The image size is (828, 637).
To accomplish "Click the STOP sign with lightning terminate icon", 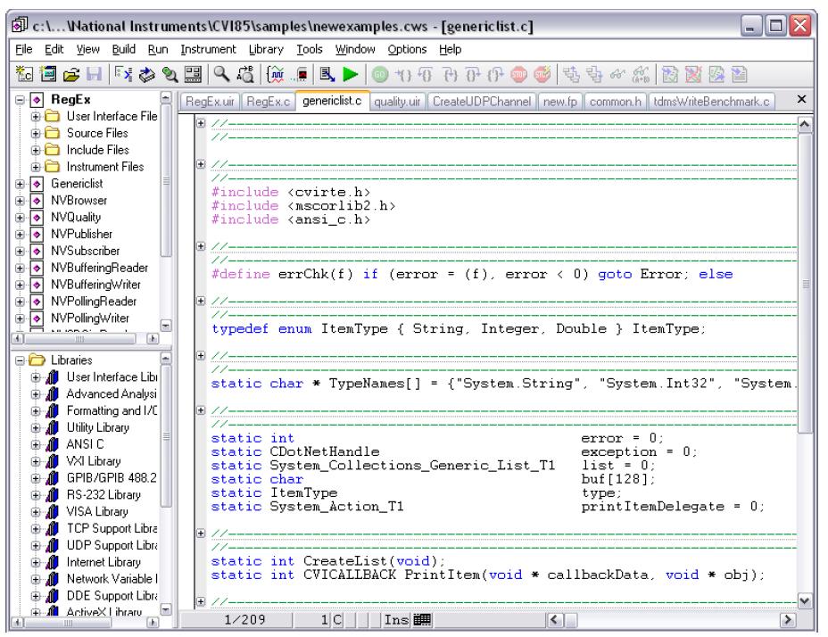I will coord(542,74).
